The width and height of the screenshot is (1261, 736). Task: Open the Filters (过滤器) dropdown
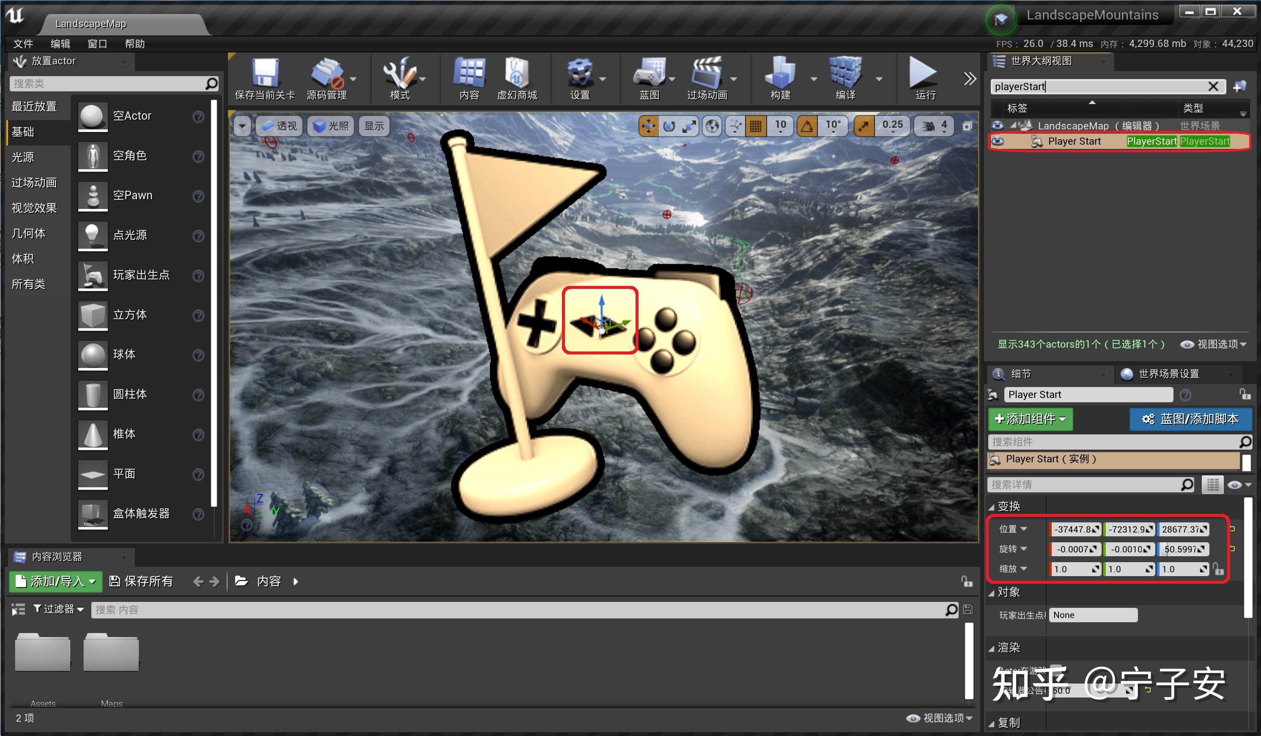click(x=58, y=610)
